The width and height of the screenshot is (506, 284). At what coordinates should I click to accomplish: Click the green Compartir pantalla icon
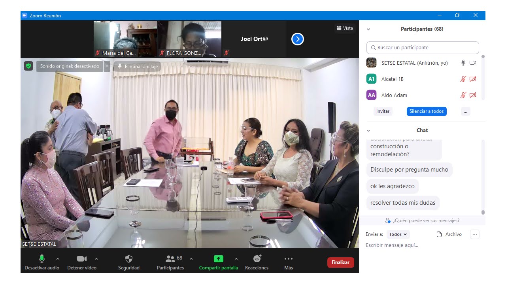(218, 259)
